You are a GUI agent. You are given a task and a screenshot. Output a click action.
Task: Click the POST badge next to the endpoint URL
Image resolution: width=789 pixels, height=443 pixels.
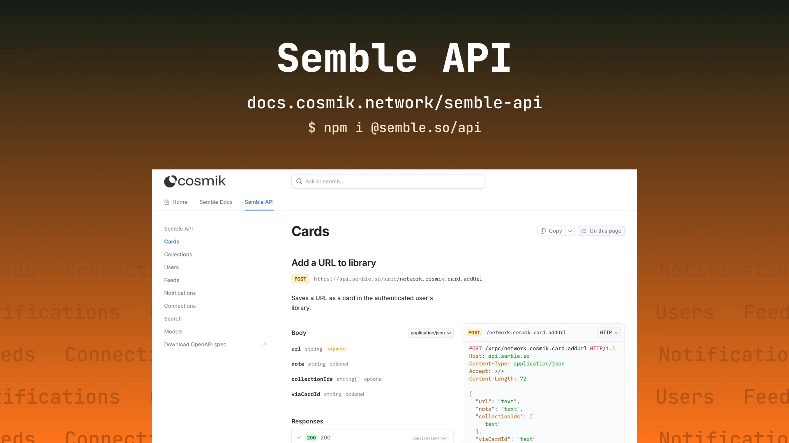pyautogui.click(x=300, y=279)
